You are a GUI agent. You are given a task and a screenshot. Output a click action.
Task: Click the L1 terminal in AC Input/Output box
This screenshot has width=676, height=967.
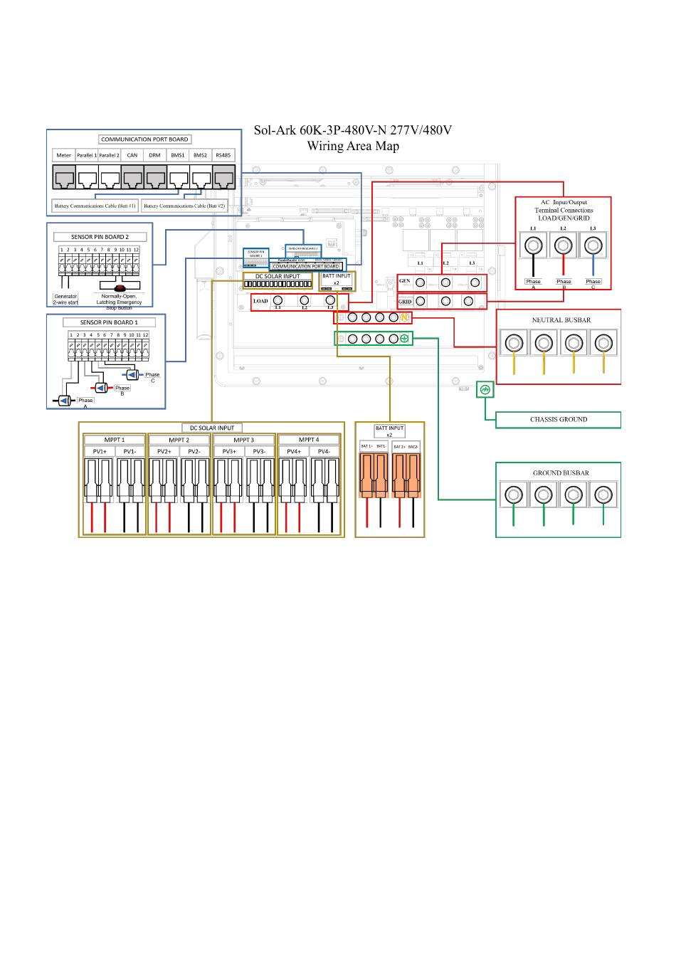pos(533,247)
